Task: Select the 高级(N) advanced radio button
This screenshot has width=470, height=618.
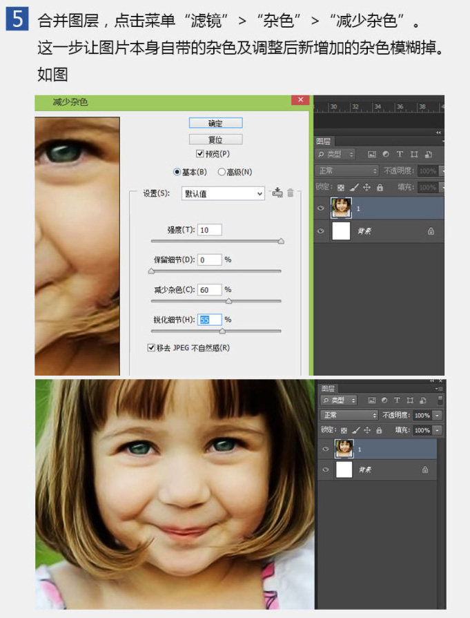Action: [222, 172]
